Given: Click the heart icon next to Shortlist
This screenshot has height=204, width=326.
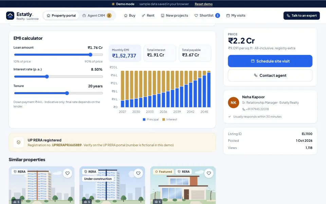Looking at the screenshot, I should click(x=196, y=16).
